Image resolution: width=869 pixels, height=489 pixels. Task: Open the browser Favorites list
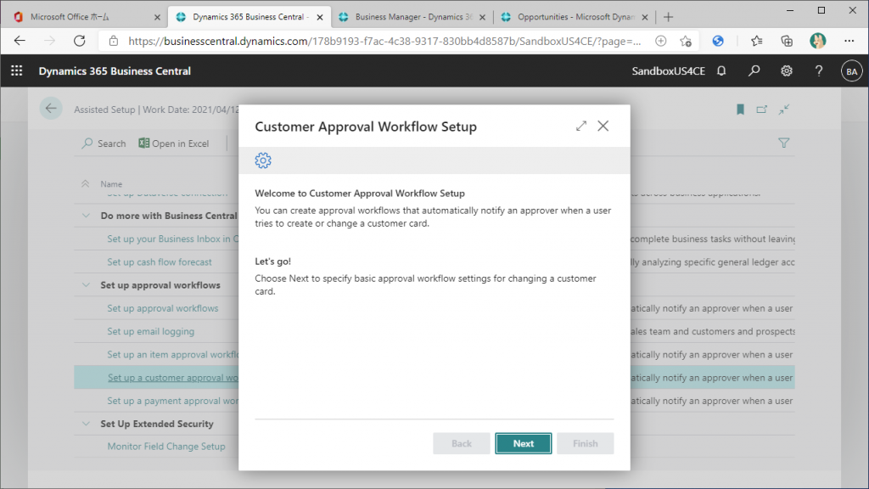point(756,41)
